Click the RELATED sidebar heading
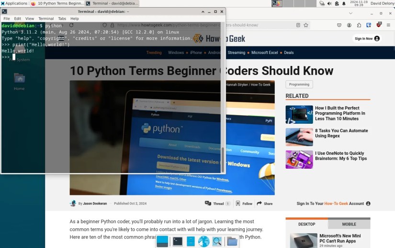 [x=297, y=96]
